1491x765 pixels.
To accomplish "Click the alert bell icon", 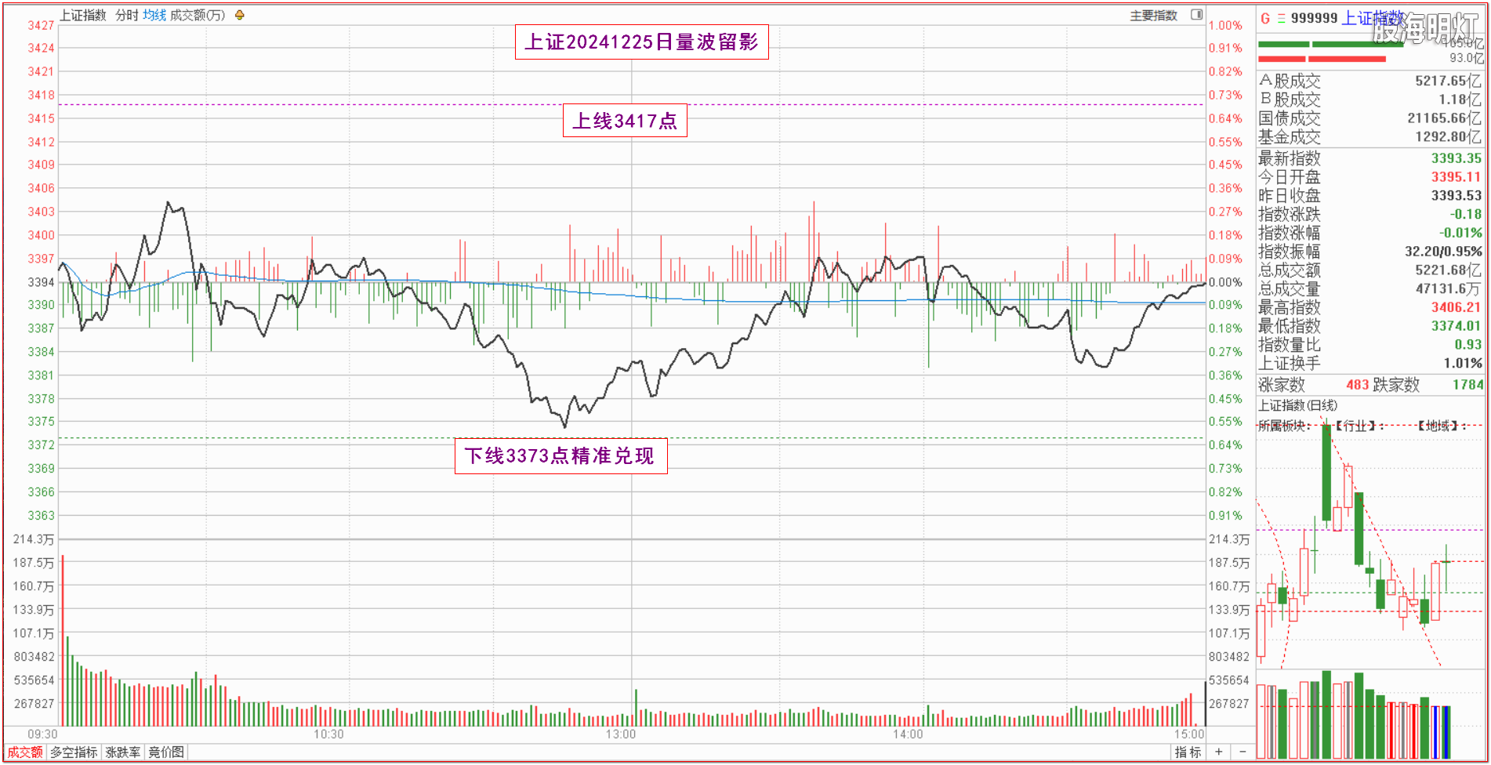I will (x=240, y=15).
